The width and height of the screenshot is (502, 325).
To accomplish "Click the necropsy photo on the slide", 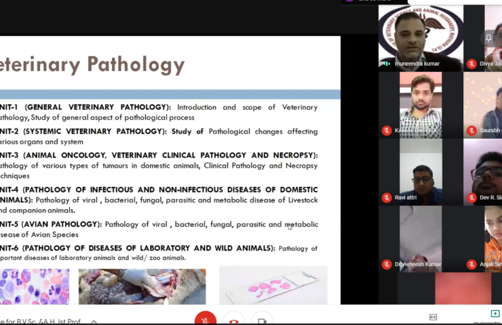I will click(142, 286).
